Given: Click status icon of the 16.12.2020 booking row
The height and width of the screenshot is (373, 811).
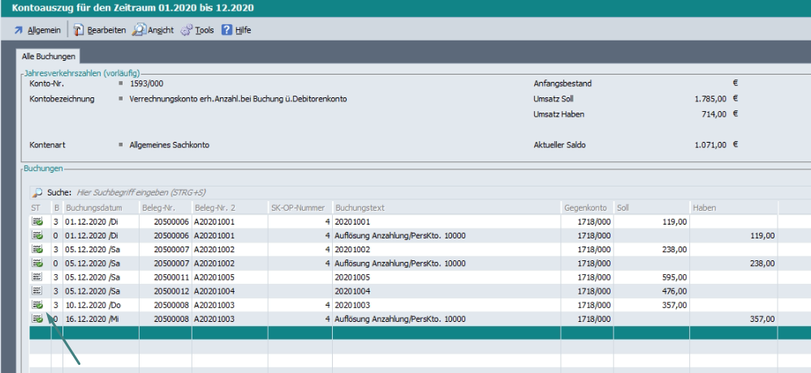Looking at the screenshot, I should 37,319.
